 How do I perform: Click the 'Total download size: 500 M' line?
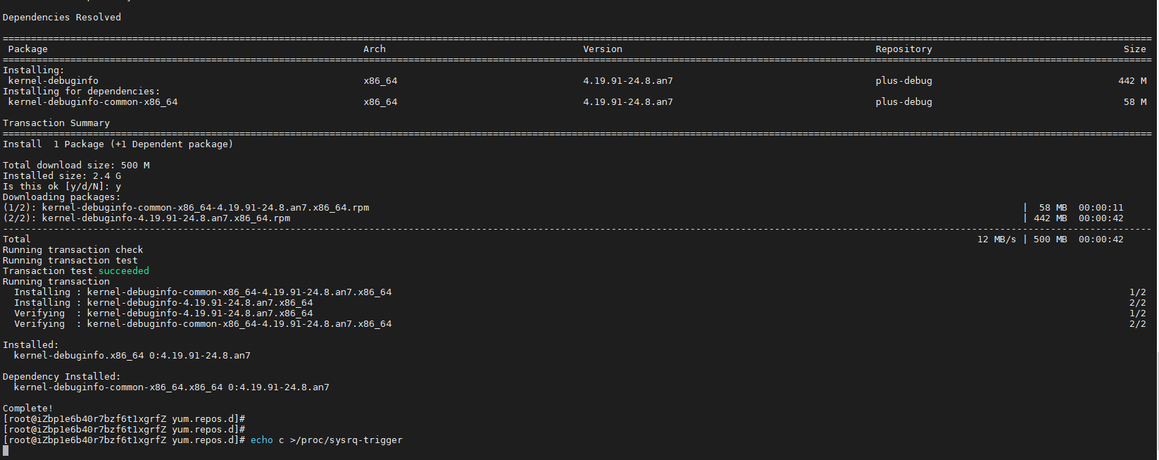pos(76,166)
